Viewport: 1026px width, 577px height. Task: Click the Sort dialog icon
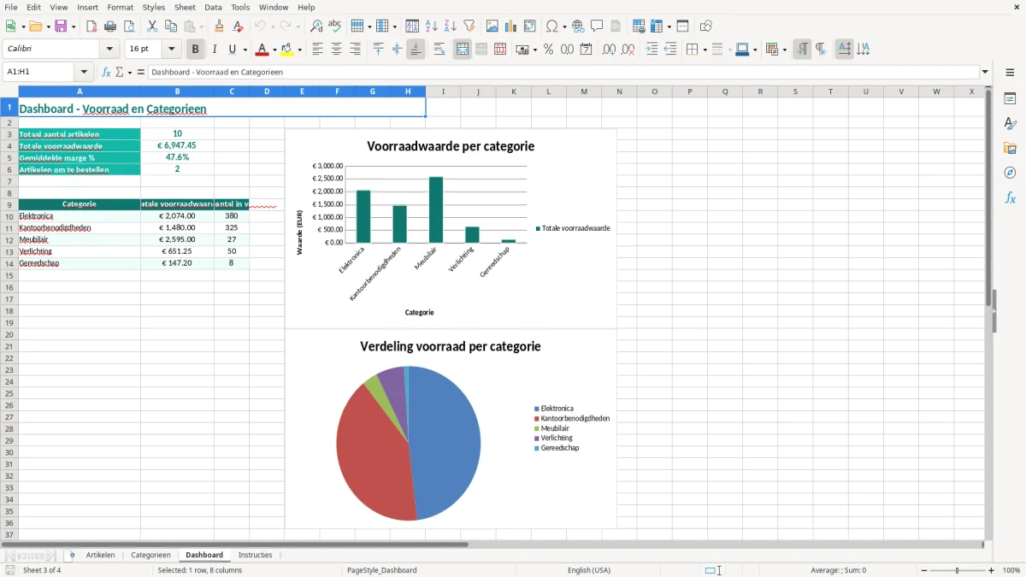(412, 26)
